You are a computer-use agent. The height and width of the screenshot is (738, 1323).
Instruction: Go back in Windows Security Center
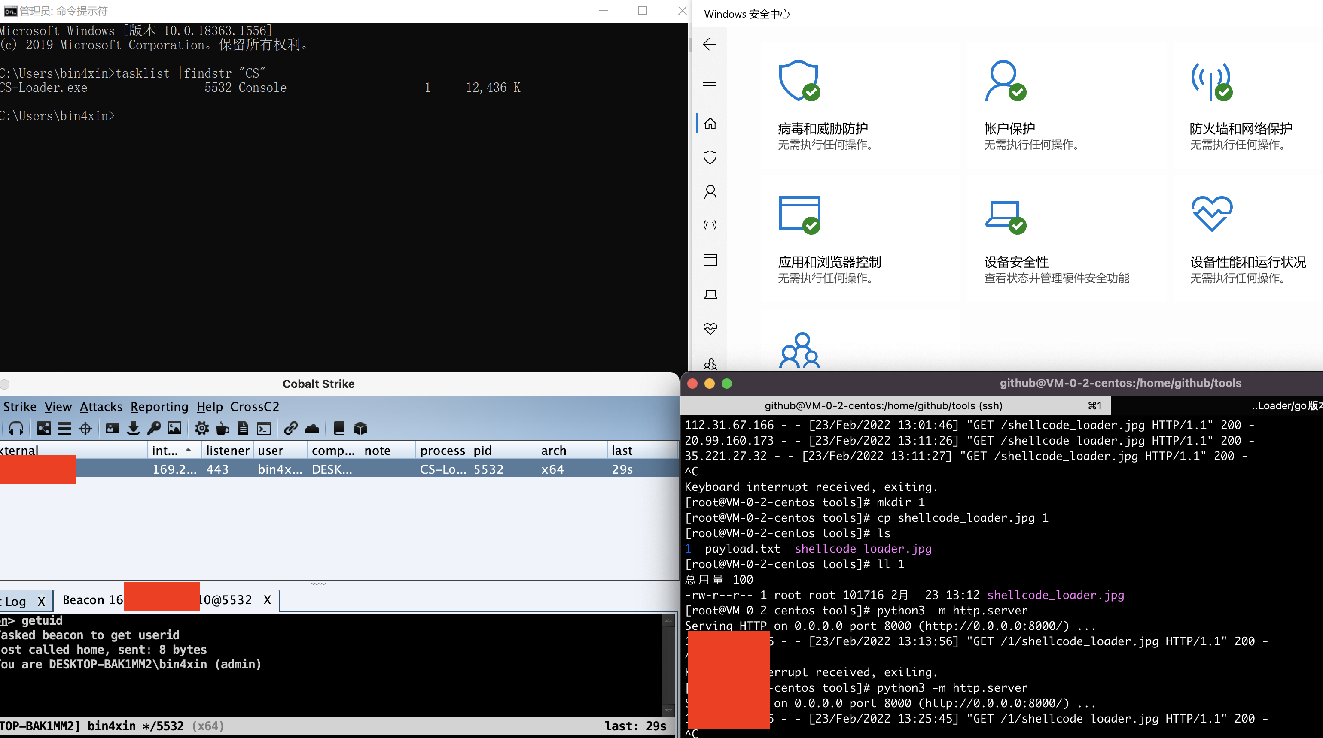point(710,44)
